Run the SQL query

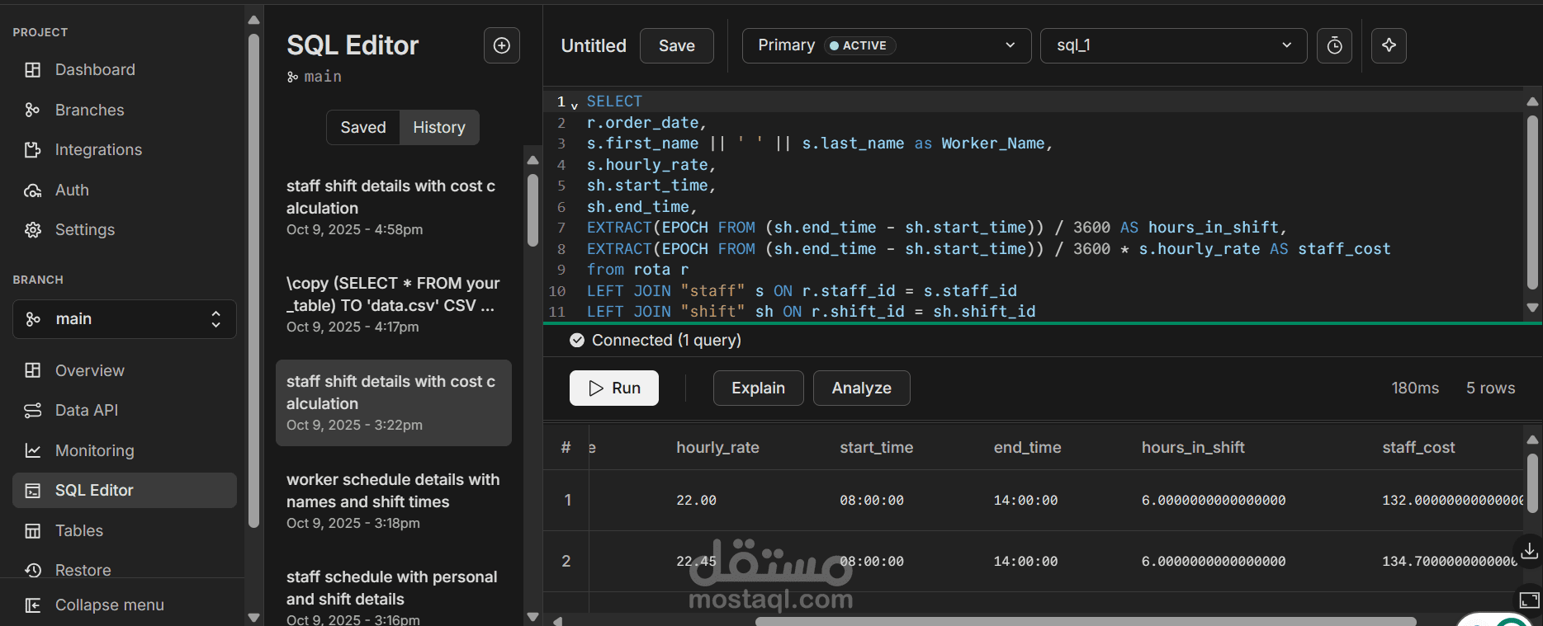click(x=614, y=388)
